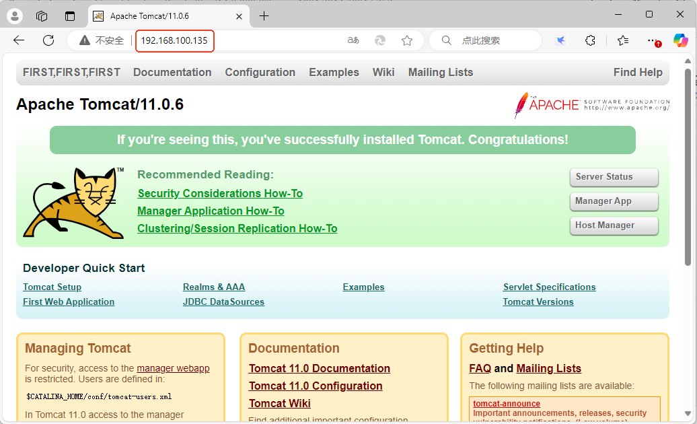Image resolution: width=697 pixels, height=424 pixels.
Task: Toggle the vertical tabs icon
Action: [x=70, y=16]
